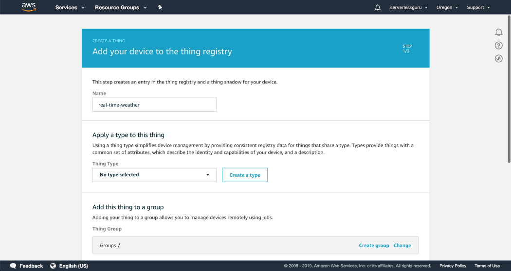Open the Oregon region selector
511x271 pixels.
[447, 7]
